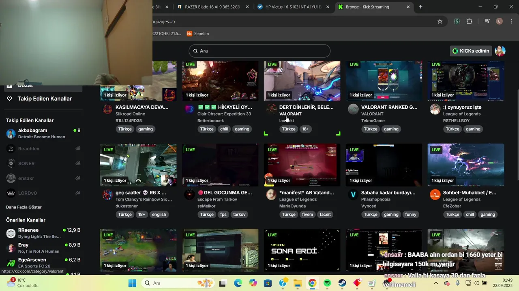
Task: Open TeknoGame channel avatar
Action: coord(354,109)
